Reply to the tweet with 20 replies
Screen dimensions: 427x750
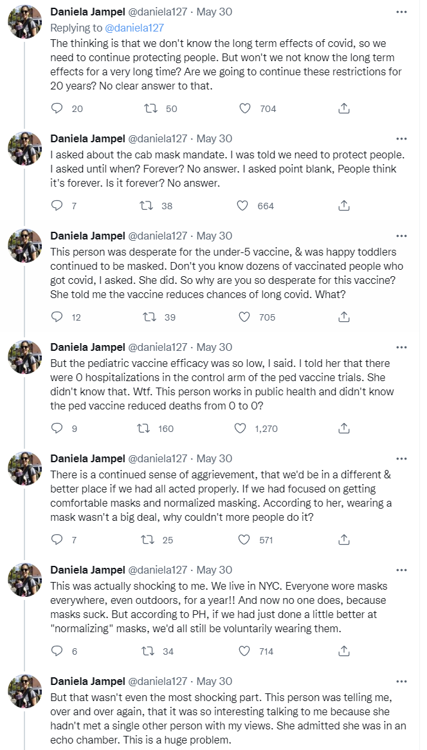pyautogui.click(x=57, y=108)
